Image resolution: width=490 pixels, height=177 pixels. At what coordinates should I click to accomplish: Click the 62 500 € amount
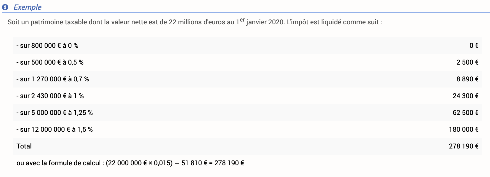(x=465, y=113)
